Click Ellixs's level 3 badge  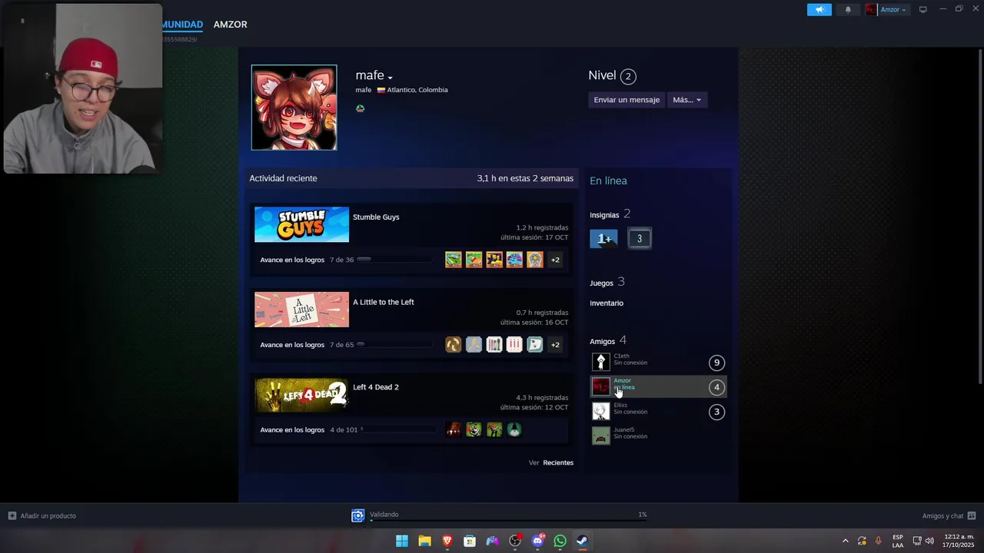[x=716, y=412]
